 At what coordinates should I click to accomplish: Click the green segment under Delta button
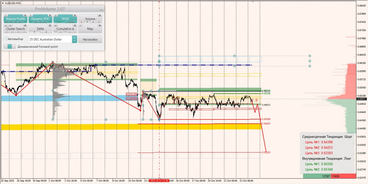pos(34,31)
